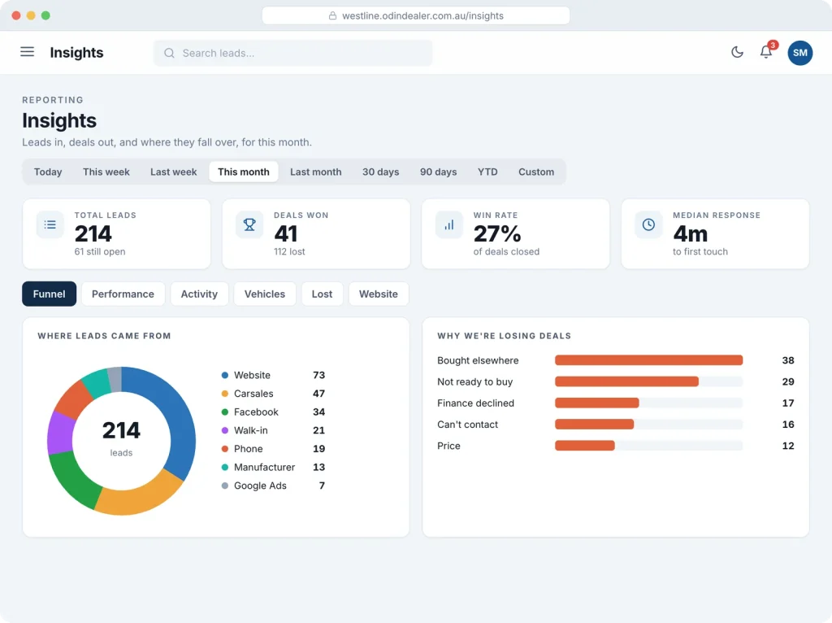
Task: Click the notification badge showing 3
Action: pyautogui.click(x=773, y=46)
